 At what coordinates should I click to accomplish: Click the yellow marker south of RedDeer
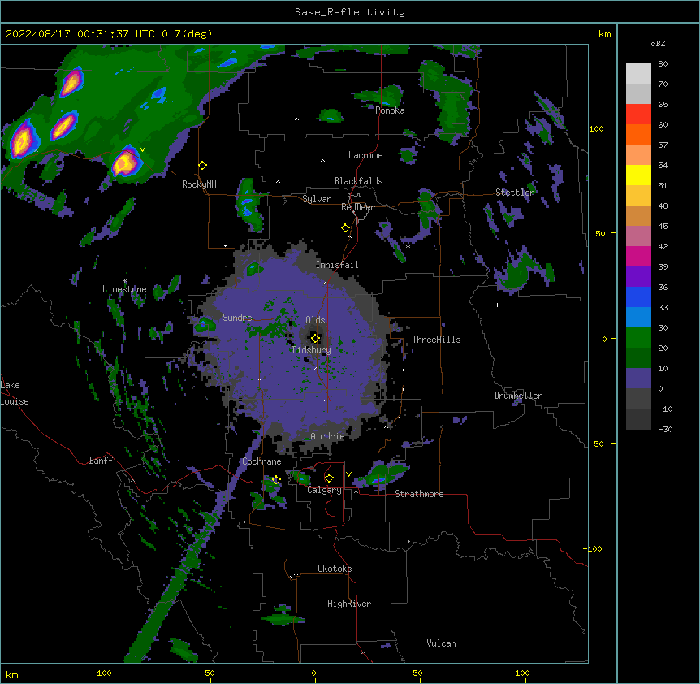coord(346,228)
